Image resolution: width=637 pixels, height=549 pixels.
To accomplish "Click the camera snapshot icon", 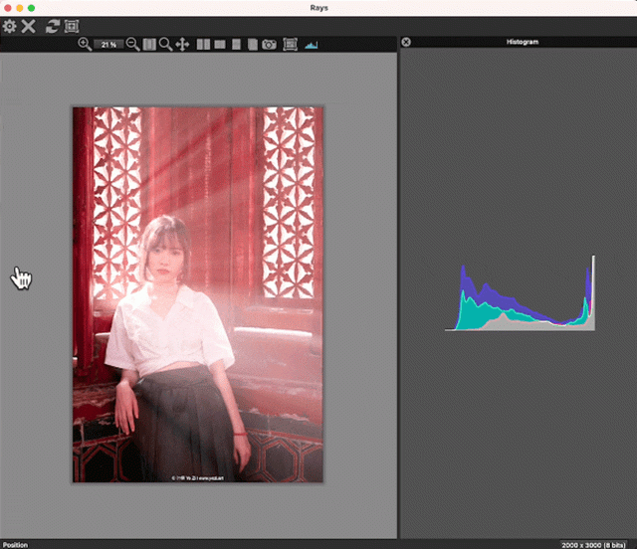I will tap(269, 45).
